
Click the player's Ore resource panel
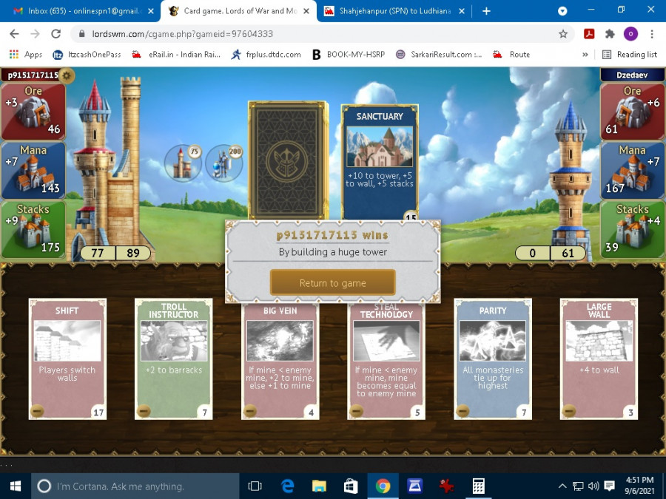(x=33, y=111)
